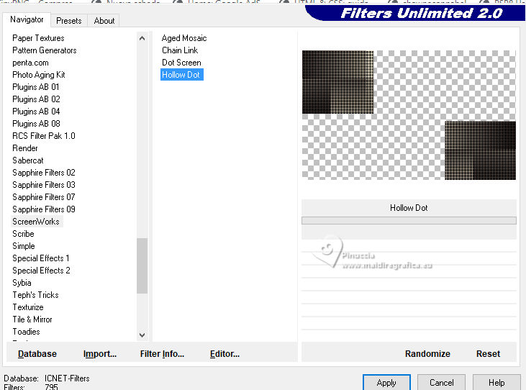Select Special Effects 1 category
Screen dimensions: 526x390
coord(40,258)
